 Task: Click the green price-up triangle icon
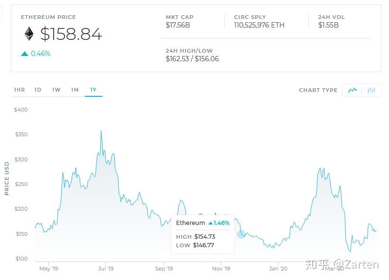25,54
